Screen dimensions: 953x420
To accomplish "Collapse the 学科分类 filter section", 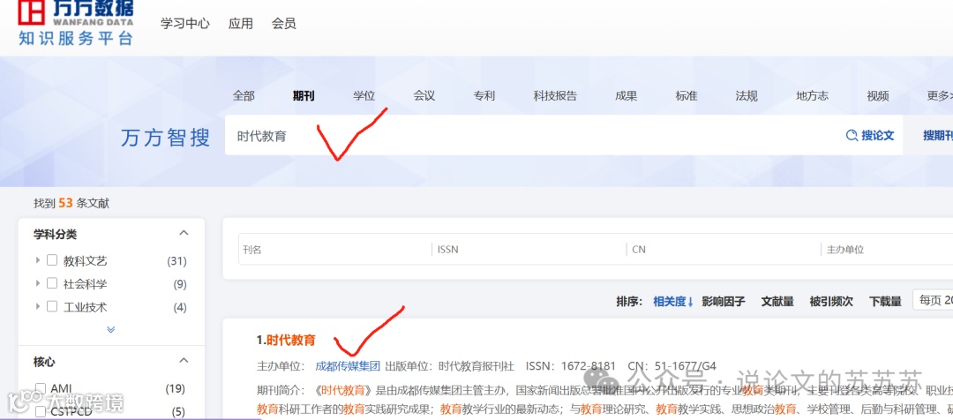I will 184,234.
